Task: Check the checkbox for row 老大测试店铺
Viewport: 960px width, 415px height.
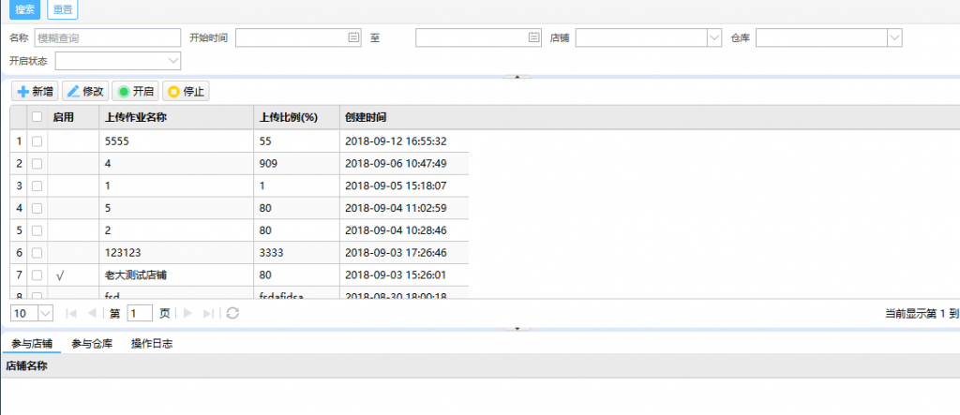Action: (x=37, y=276)
